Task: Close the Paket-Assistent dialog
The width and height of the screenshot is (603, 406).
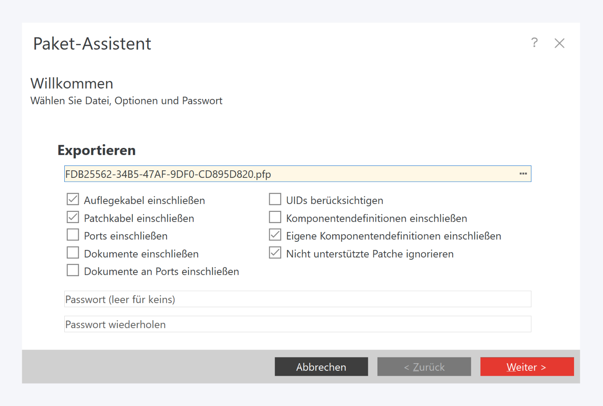Action: click(559, 43)
